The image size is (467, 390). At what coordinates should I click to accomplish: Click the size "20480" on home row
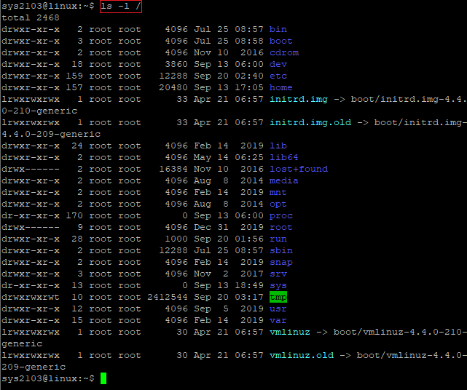click(x=173, y=87)
